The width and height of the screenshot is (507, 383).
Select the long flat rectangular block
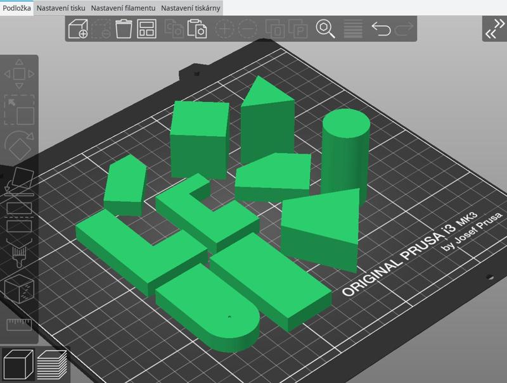(x=270, y=281)
